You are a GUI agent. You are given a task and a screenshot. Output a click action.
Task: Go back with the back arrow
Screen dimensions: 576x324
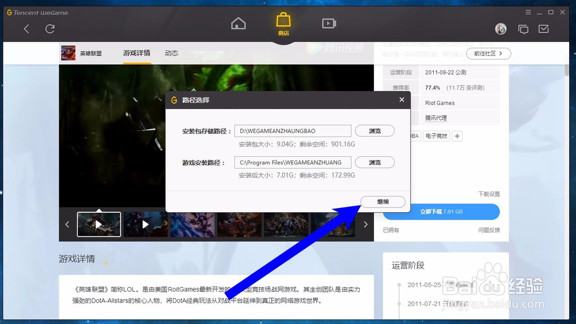coord(26,29)
